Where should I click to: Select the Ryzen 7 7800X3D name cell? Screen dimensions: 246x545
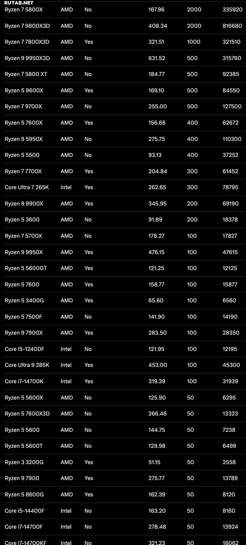[27, 42]
